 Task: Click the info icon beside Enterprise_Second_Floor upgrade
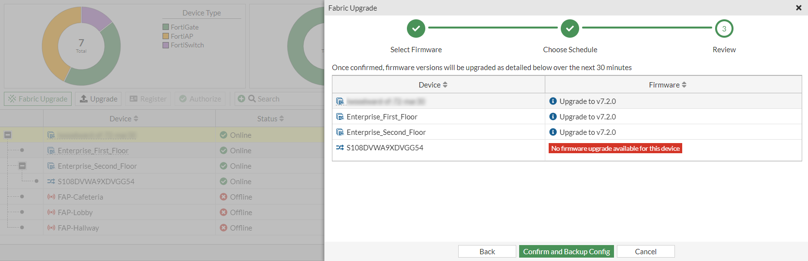tap(553, 132)
